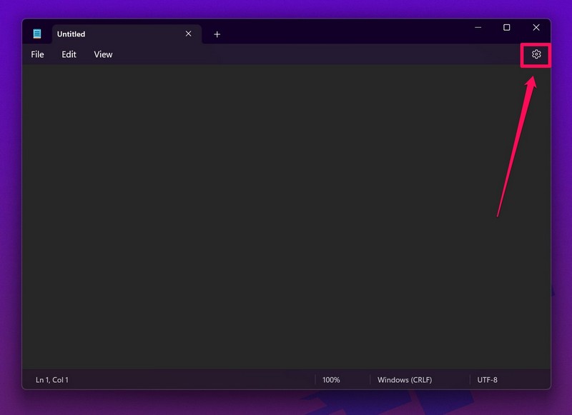The height and width of the screenshot is (415, 572).
Task: Minimize the Notepad window
Action: [478, 27]
